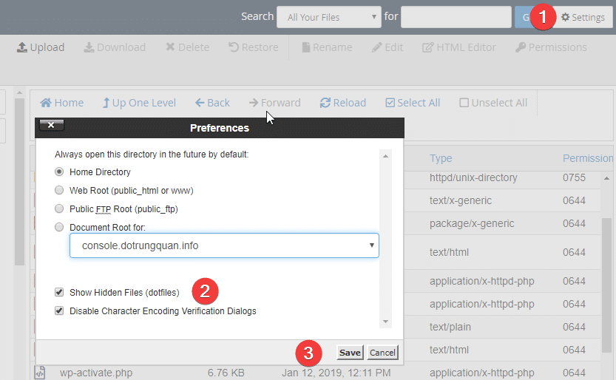This screenshot has height=380, width=616.
Task: Select Public FTP Root radio option
Action: coord(59,209)
